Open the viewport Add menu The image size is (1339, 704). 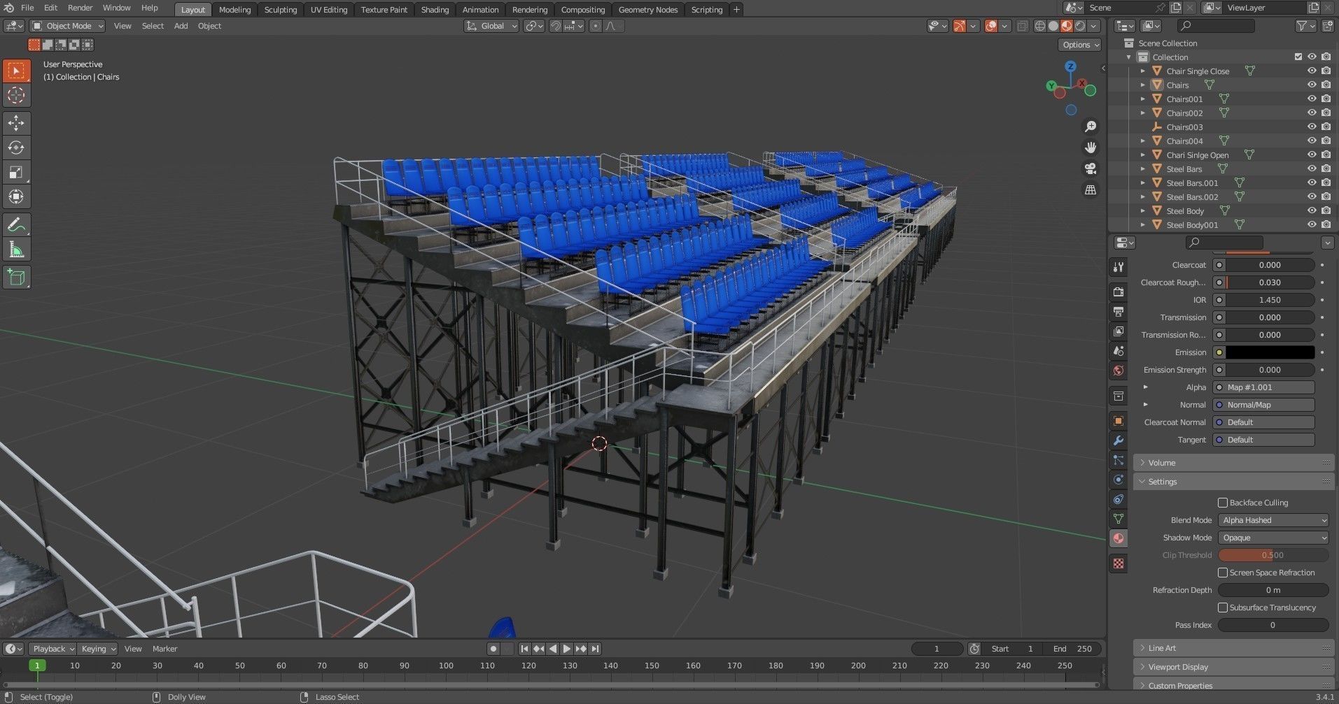(181, 26)
